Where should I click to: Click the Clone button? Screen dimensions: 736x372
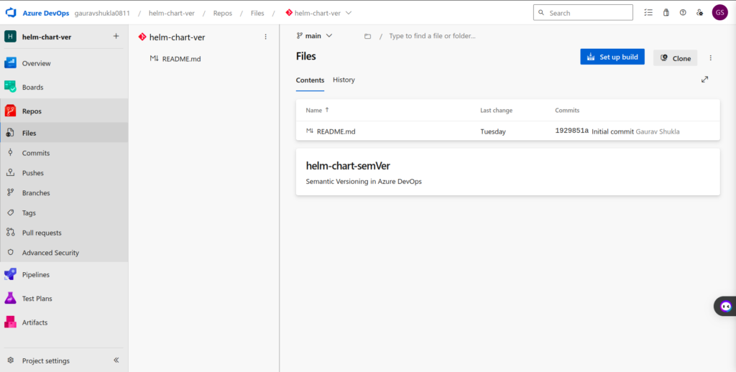coord(675,58)
